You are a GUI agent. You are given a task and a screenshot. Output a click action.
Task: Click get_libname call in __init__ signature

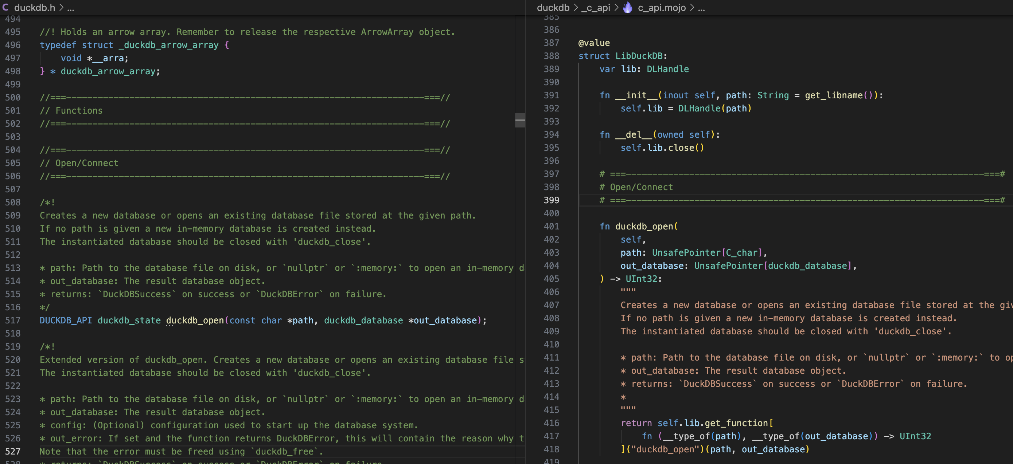(833, 95)
